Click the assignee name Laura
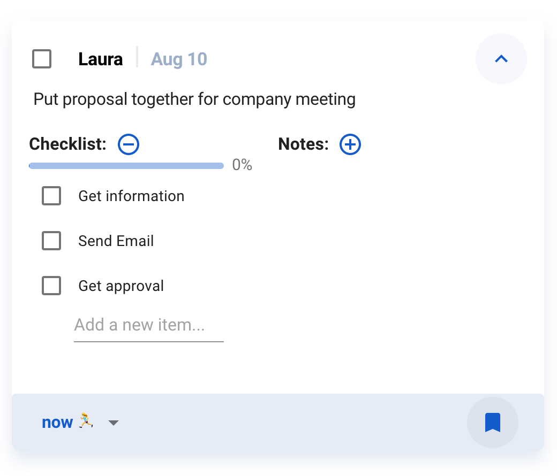Image resolution: width=557 pixels, height=476 pixels. [x=101, y=59]
